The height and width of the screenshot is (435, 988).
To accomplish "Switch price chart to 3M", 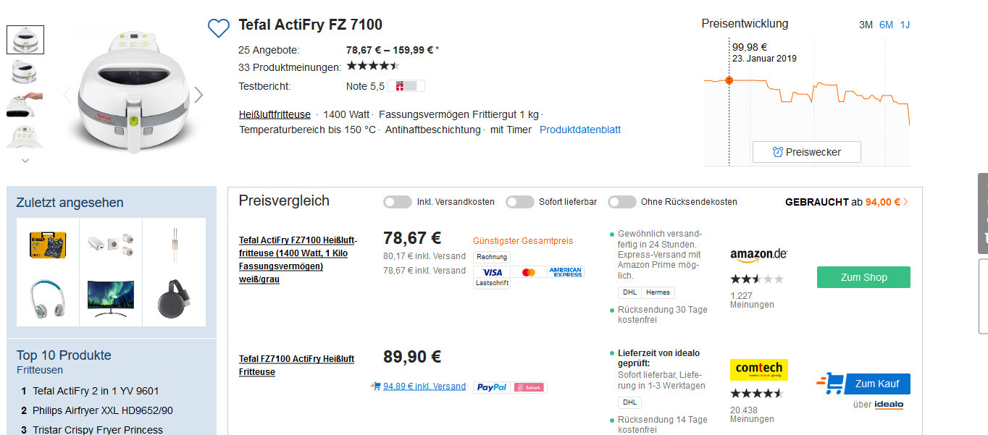I will (x=866, y=25).
